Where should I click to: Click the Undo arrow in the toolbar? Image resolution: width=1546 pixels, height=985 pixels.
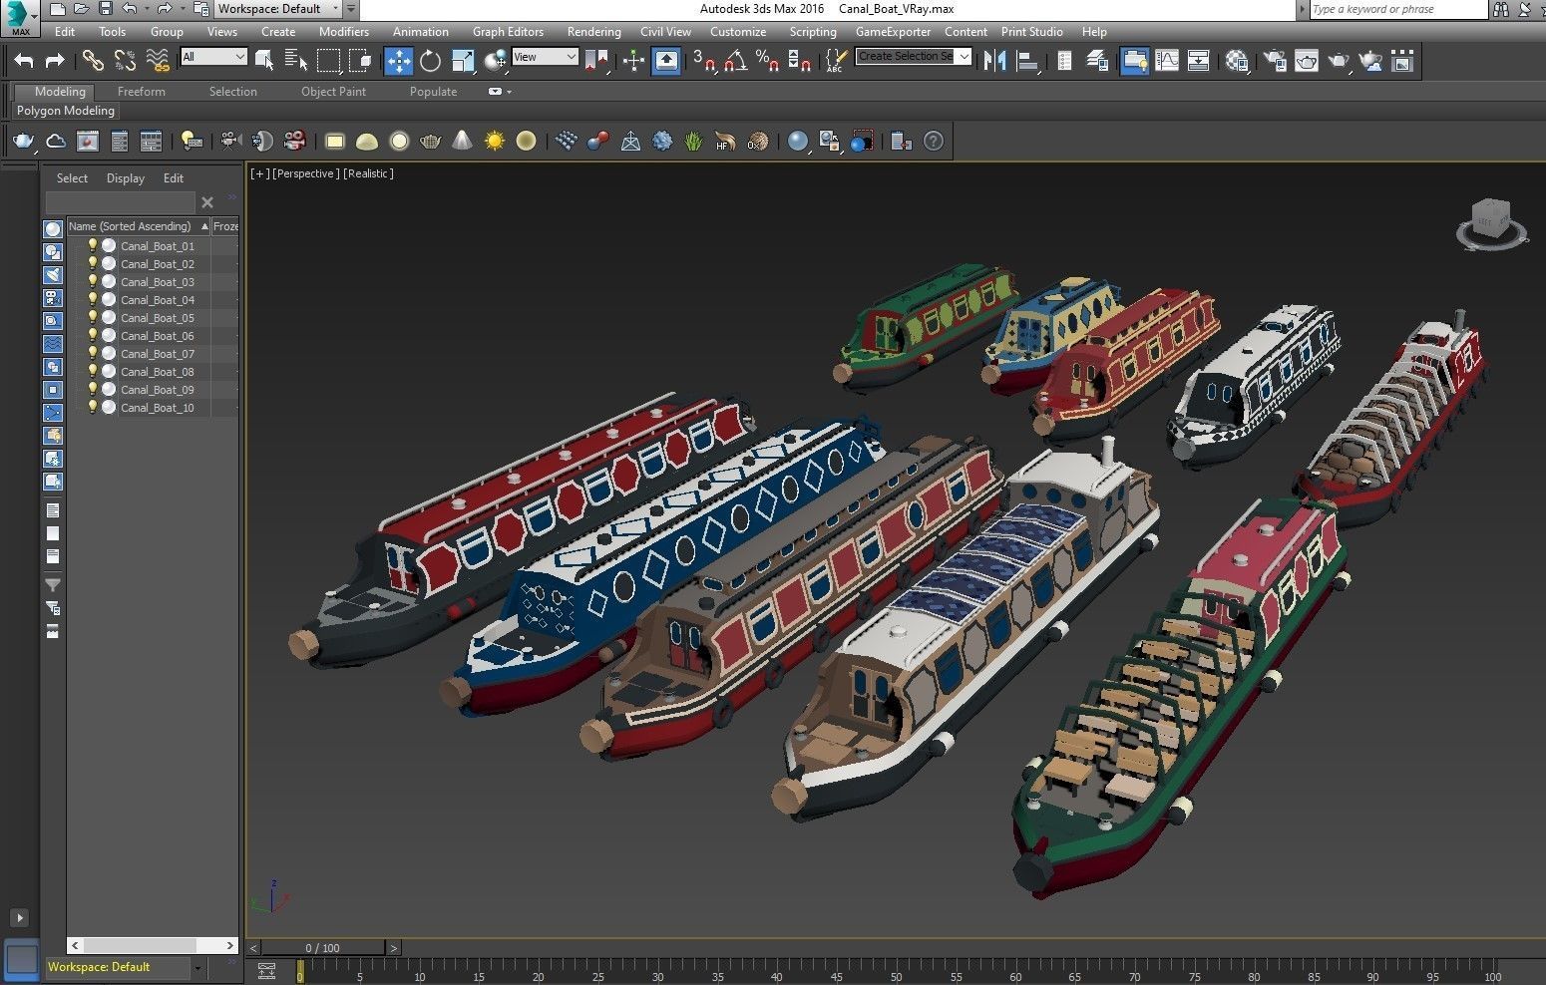23,61
